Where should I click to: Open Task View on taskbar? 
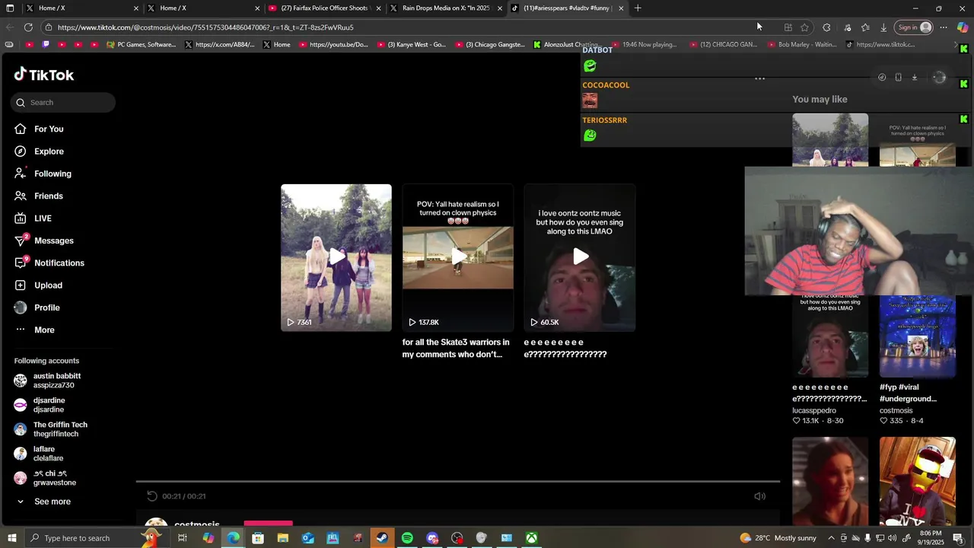(x=183, y=538)
